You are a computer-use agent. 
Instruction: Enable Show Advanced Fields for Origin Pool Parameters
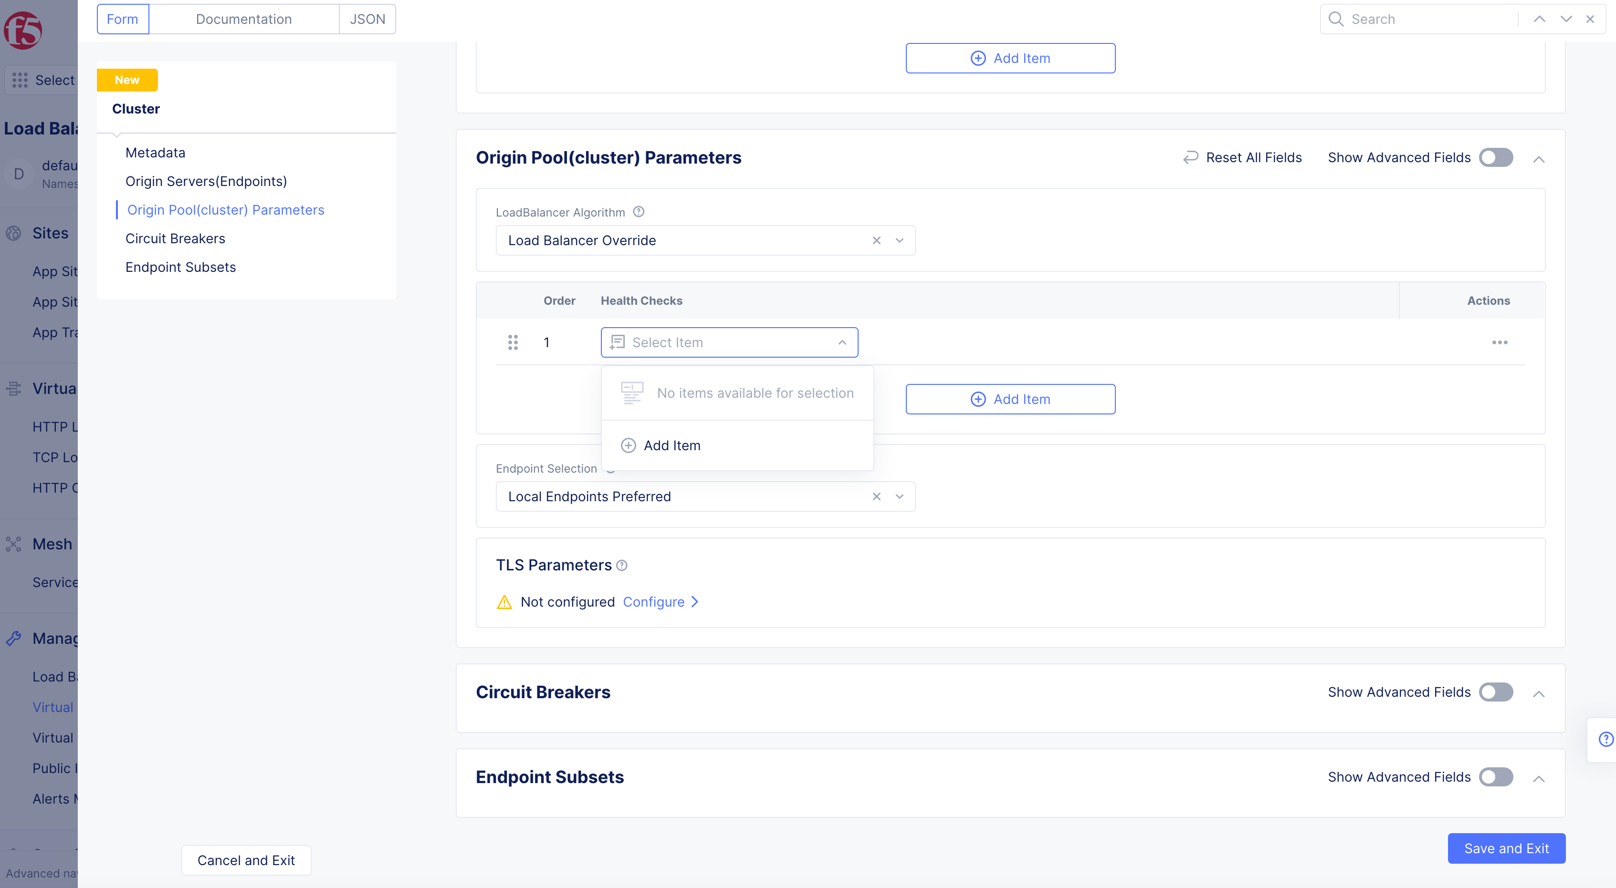1496,157
